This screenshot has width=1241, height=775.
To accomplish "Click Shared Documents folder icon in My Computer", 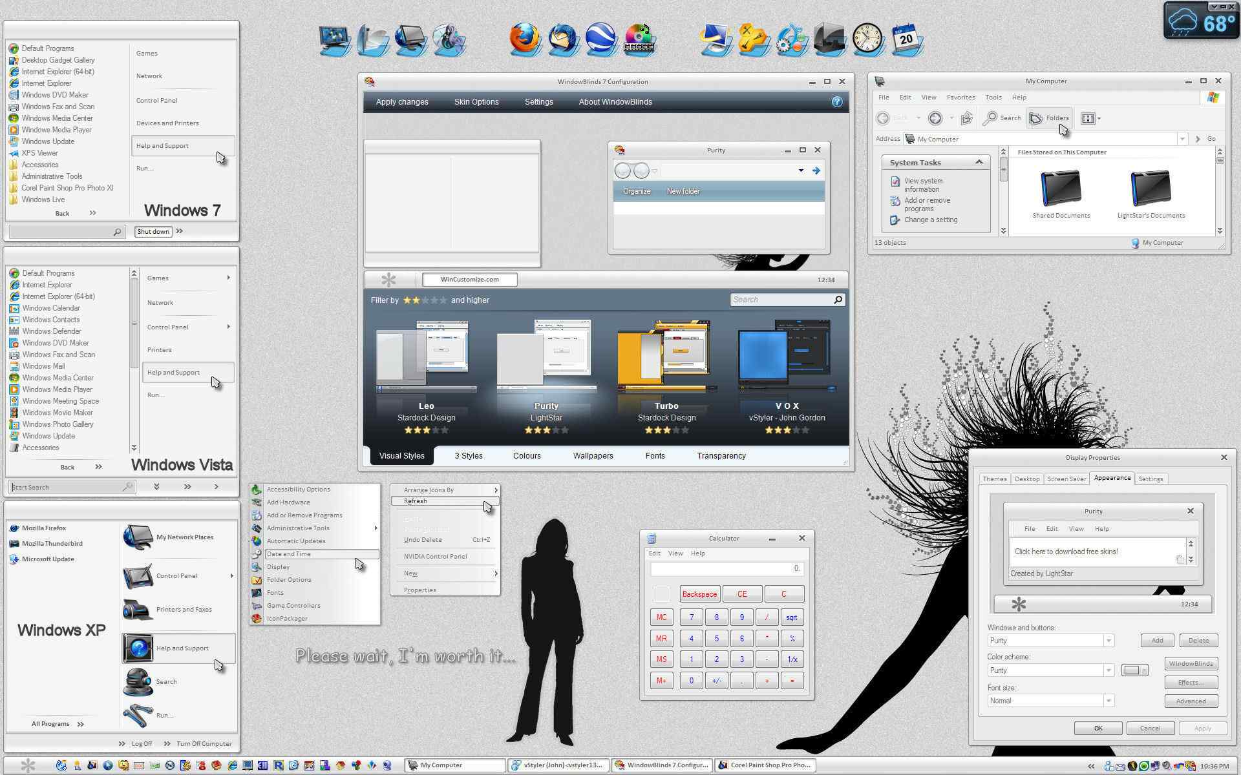I will (1061, 188).
